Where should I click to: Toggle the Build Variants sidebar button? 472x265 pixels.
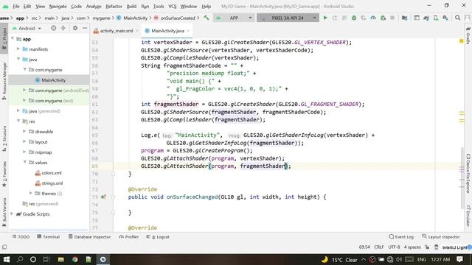click(x=4, y=212)
